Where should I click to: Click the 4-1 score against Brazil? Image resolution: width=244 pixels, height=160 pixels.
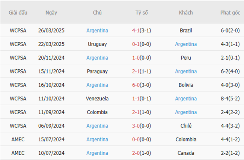[136, 30]
